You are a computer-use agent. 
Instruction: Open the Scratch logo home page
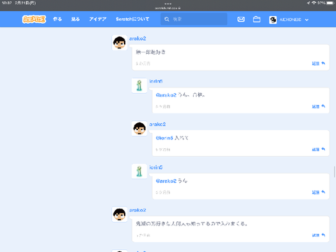pyautogui.click(x=34, y=20)
